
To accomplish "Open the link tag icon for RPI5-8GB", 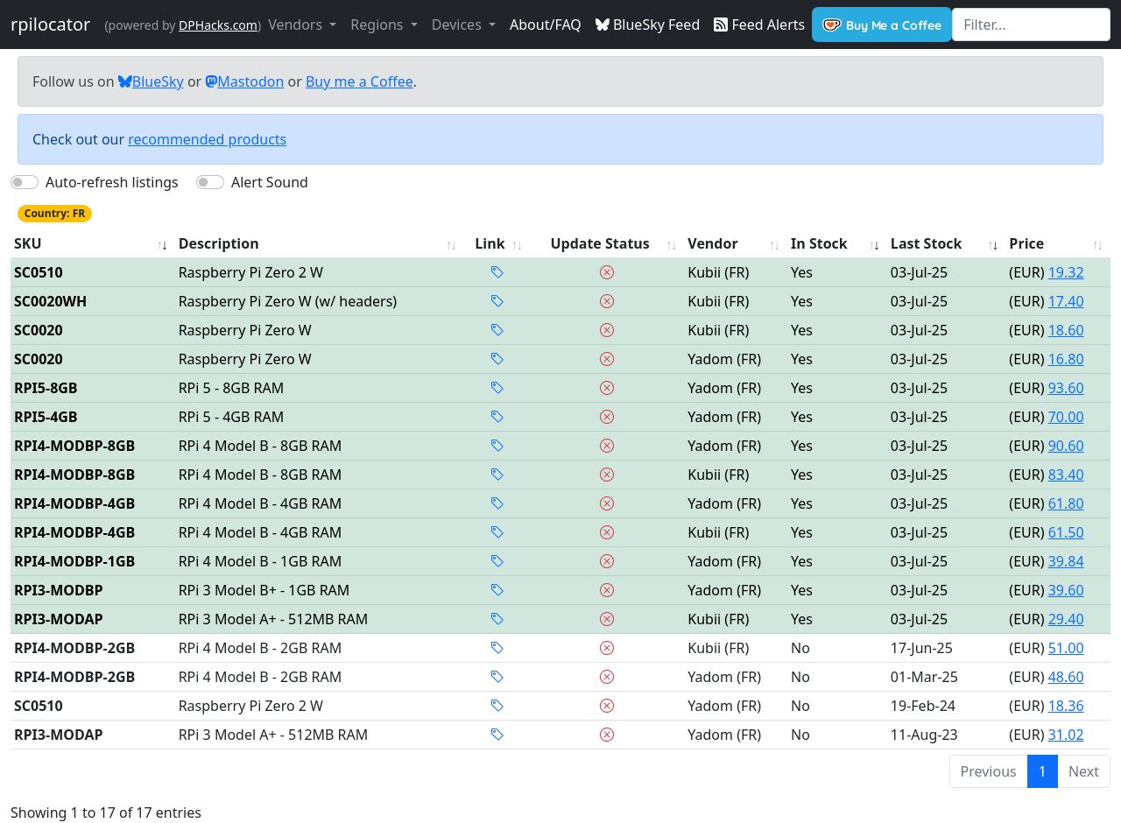I will (497, 388).
